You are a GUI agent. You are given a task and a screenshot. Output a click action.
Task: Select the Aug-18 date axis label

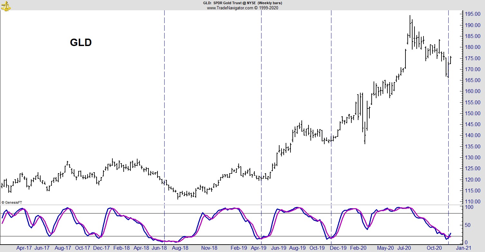pyautogui.click(x=180, y=248)
